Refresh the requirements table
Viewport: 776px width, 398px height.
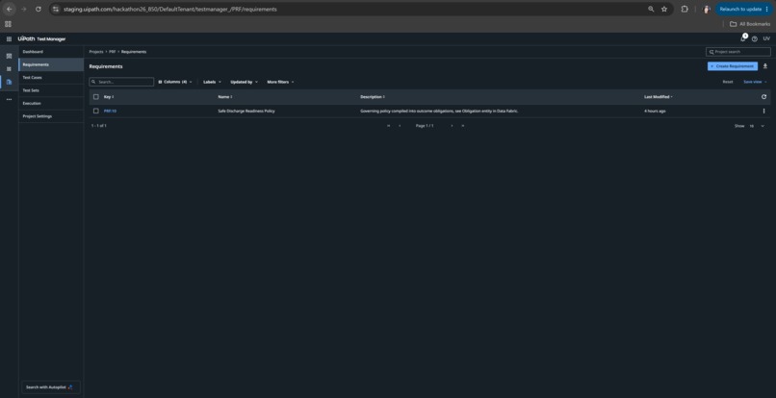pyautogui.click(x=763, y=97)
